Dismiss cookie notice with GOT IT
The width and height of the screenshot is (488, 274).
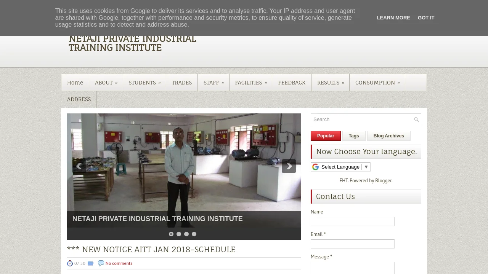(426, 18)
